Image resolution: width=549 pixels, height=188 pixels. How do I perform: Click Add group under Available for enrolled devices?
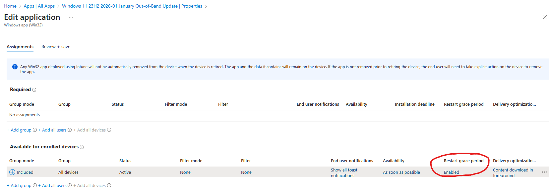19,186
